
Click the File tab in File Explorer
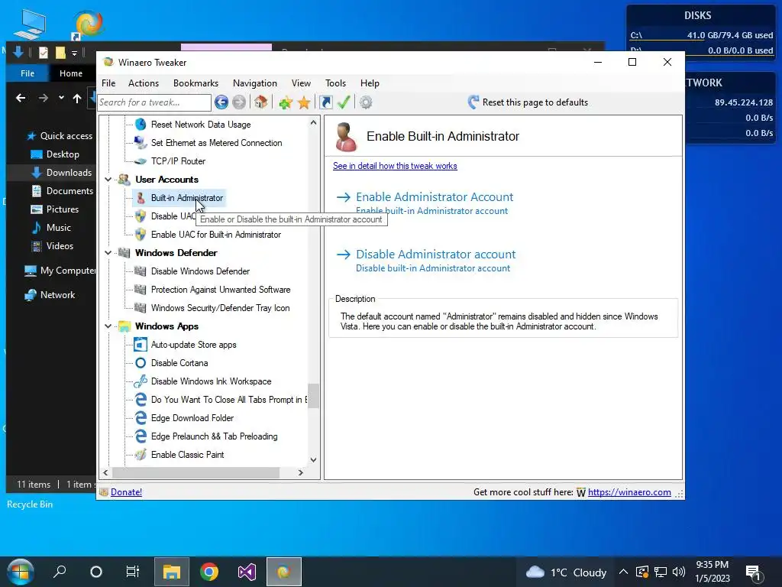tap(27, 73)
